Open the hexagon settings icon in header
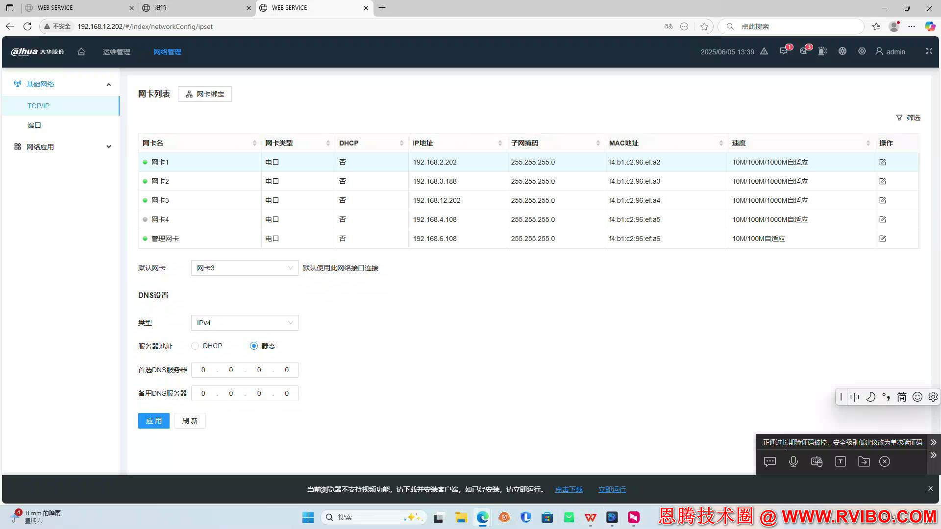The width and height of the screenshot is (941, 529). (862, 51)
